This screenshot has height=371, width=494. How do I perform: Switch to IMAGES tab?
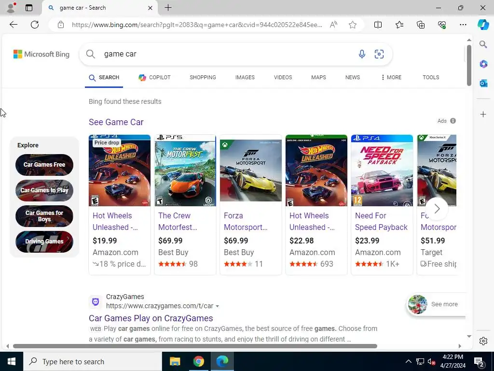click(x=245, y=77)
